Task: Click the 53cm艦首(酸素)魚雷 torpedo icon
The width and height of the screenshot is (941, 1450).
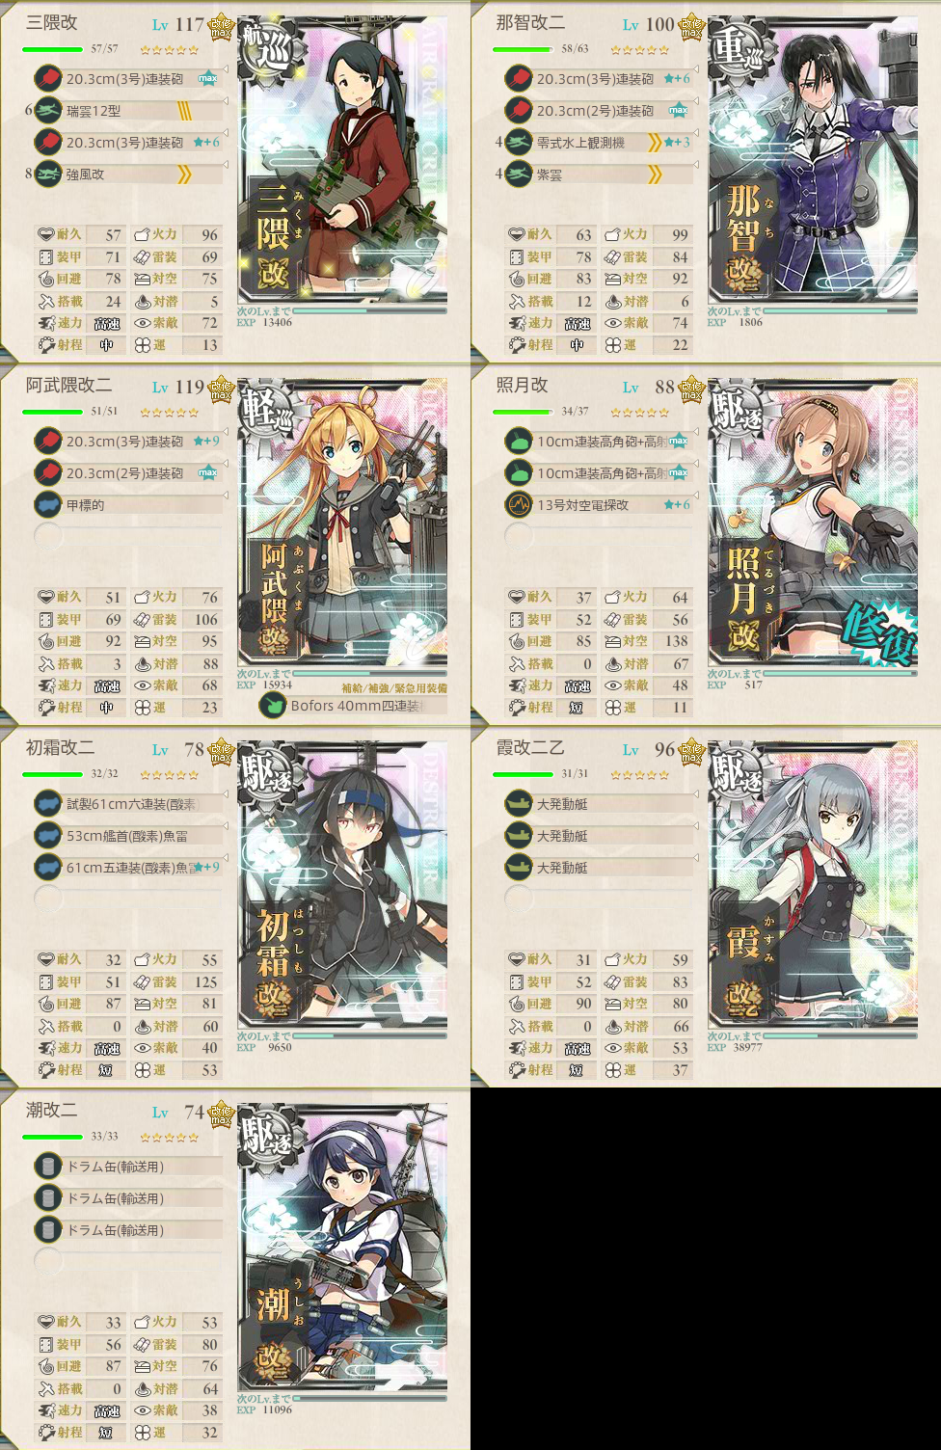Action: (x=48, y=836)
